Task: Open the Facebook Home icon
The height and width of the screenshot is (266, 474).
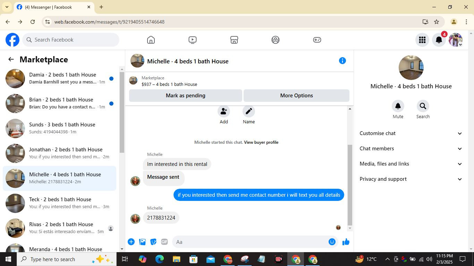Action: point(151,40)
